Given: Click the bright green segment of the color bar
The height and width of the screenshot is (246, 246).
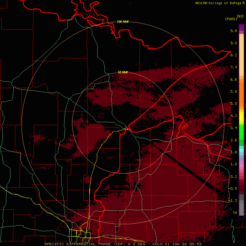Looking at the screenshot, I should coord(241,132).
